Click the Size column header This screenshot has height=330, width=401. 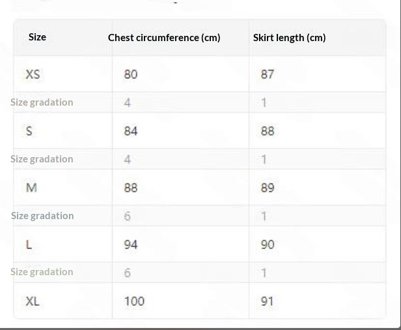click(37, 37)
